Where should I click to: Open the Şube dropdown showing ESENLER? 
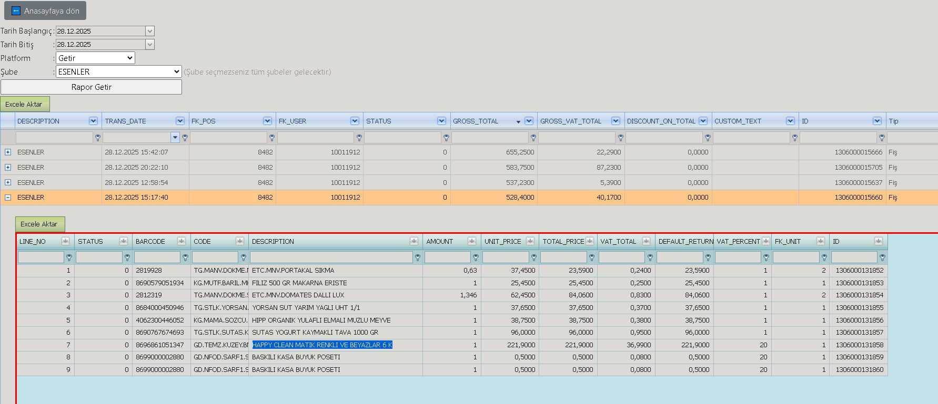[118, 71]
